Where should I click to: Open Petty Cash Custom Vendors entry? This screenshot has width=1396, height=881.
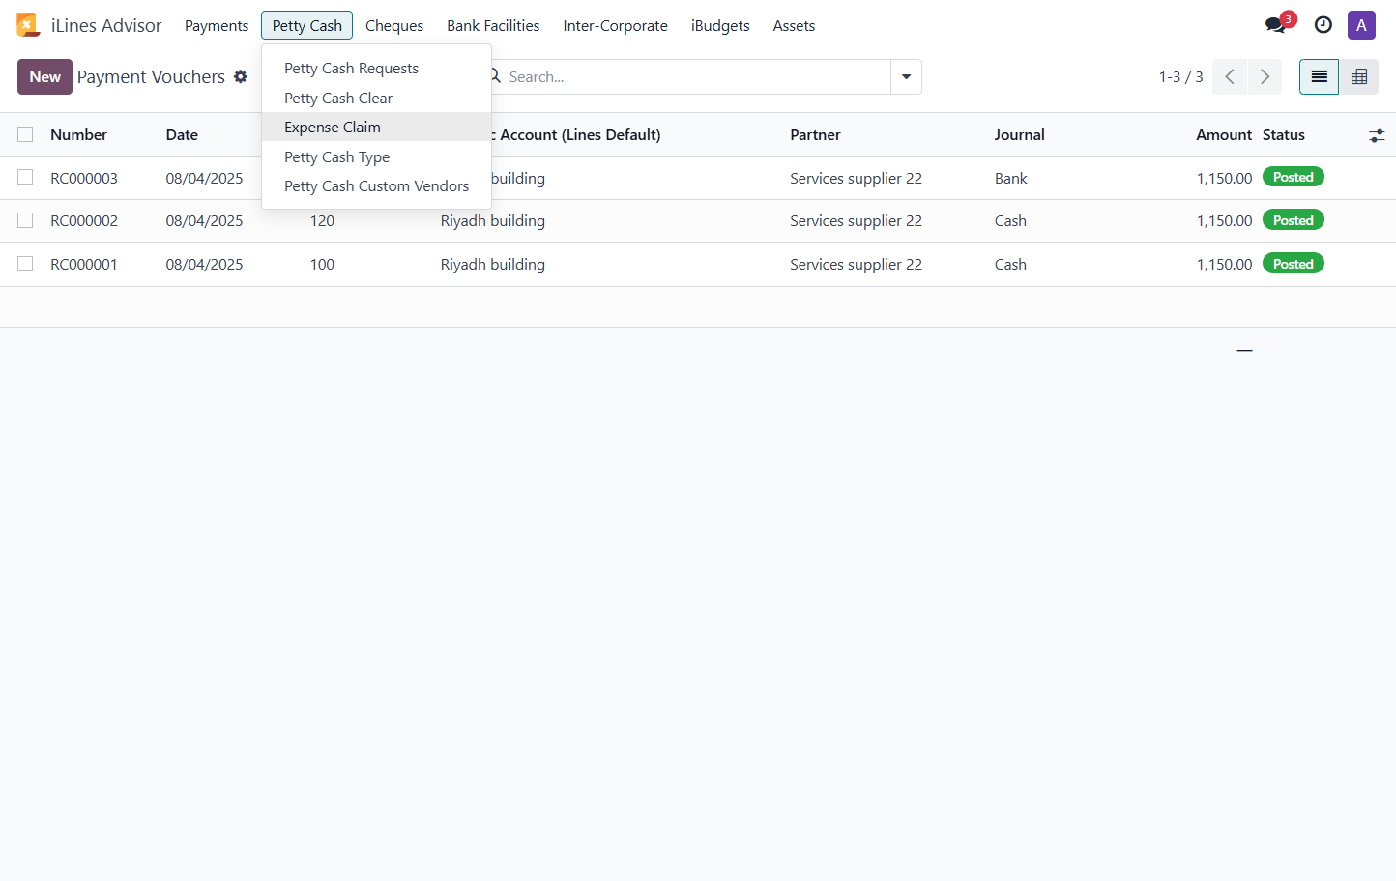pos(376,185)
